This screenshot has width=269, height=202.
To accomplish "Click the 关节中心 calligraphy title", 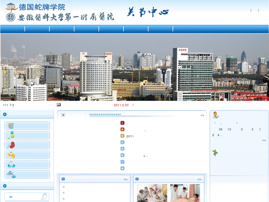I will (x=148, y=12).
